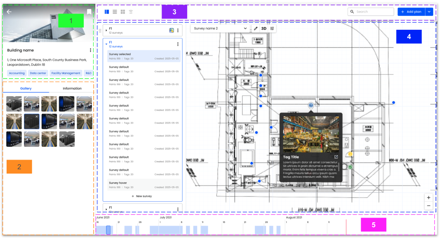Open the Tag Title in a new window
This screenshot has height=240, width=444.
tap(336, 157)
